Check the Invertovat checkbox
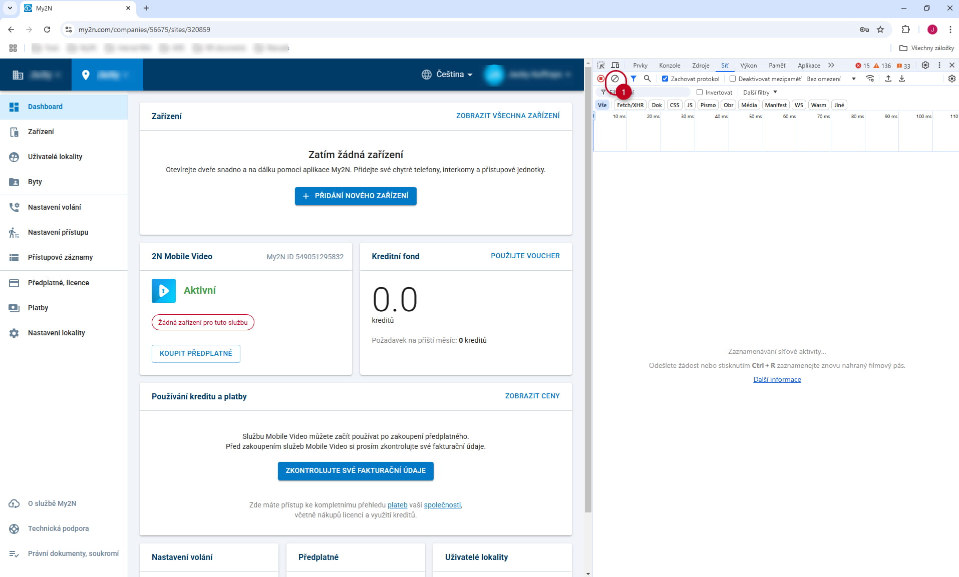This screenshot has height=577, width=959. (x=700, y=92)
